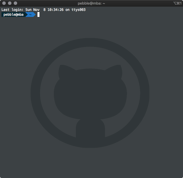
Task: Close the terminal window with the first gray button
Action: coord(4,3)
